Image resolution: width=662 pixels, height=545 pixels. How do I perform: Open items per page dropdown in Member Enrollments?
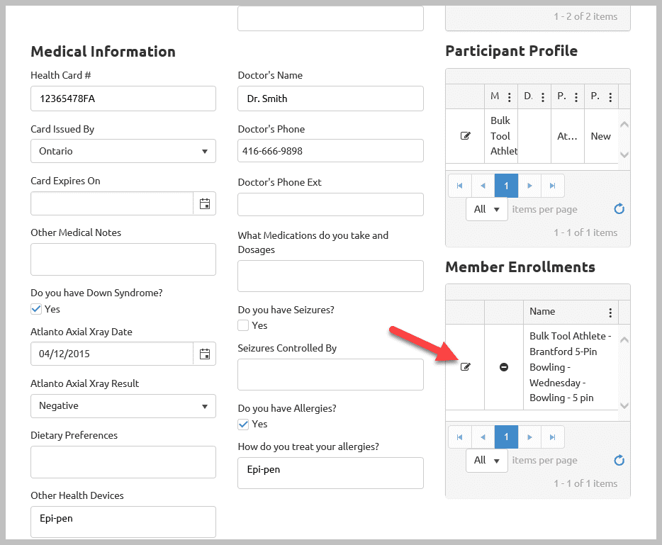[487, 461]
